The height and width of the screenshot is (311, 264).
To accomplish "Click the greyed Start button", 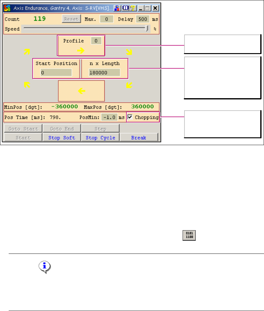I will pos(23,137).
